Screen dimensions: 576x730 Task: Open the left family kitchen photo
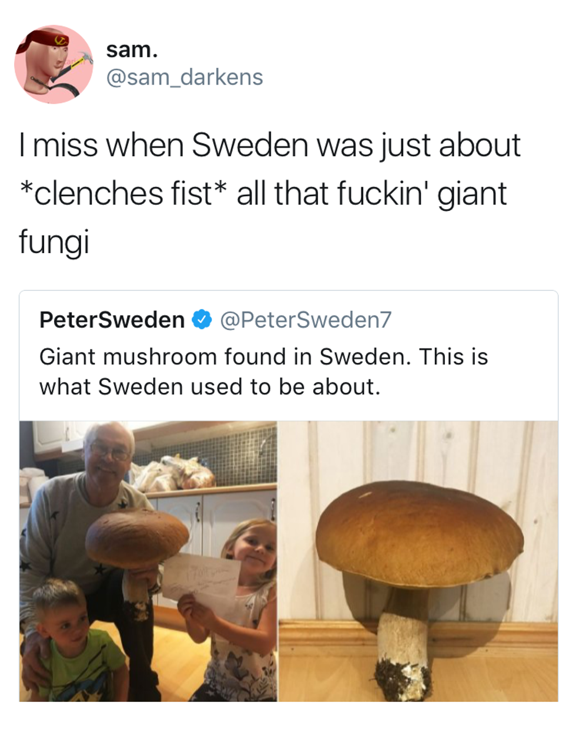(x=148, y=561)
